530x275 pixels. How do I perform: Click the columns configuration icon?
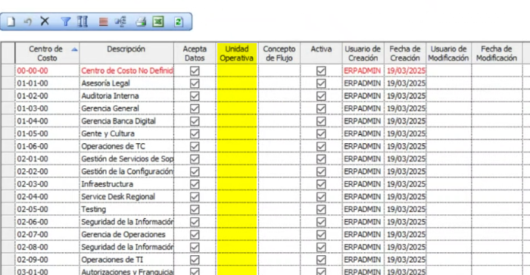click(83, 22)
